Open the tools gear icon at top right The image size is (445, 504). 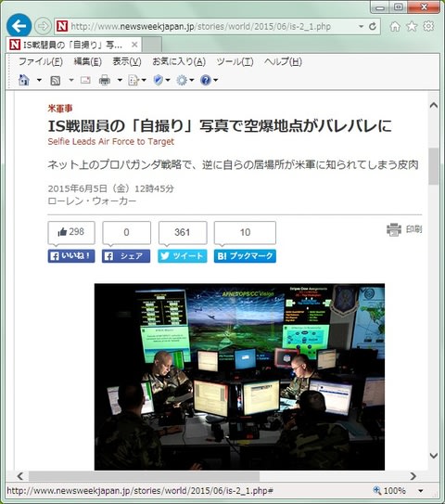(x=428, y=26)
